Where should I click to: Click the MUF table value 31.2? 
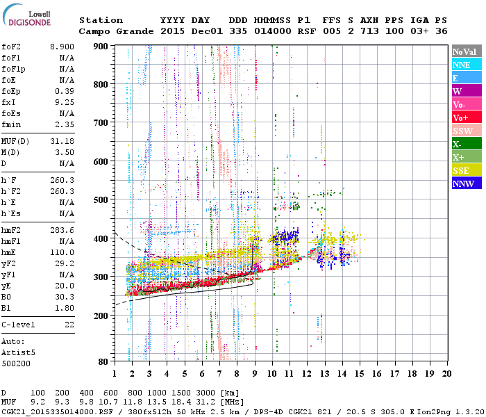point(206,402)
